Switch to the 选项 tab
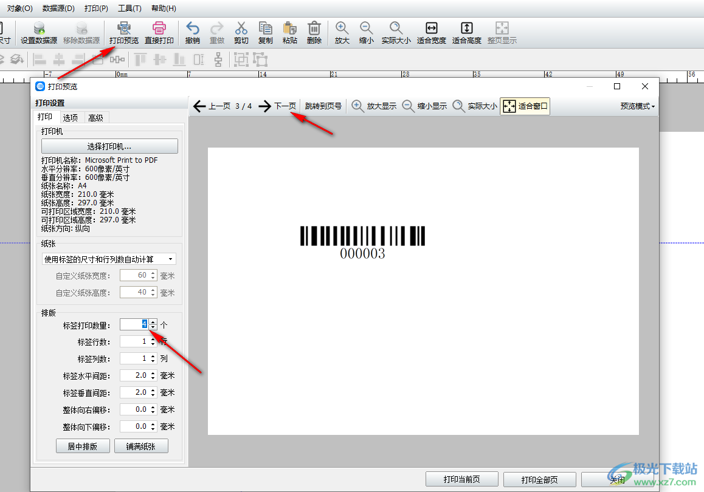Screen dimensions: 704x492 point(70,118)
